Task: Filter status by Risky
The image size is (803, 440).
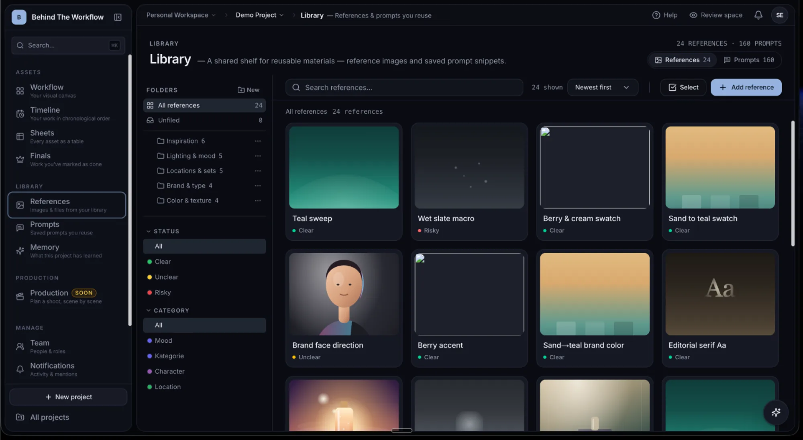Action: click(204, 293)
